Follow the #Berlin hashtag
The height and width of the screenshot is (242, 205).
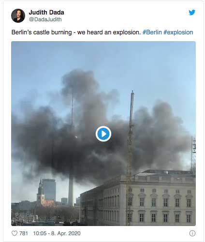point(152,32)
